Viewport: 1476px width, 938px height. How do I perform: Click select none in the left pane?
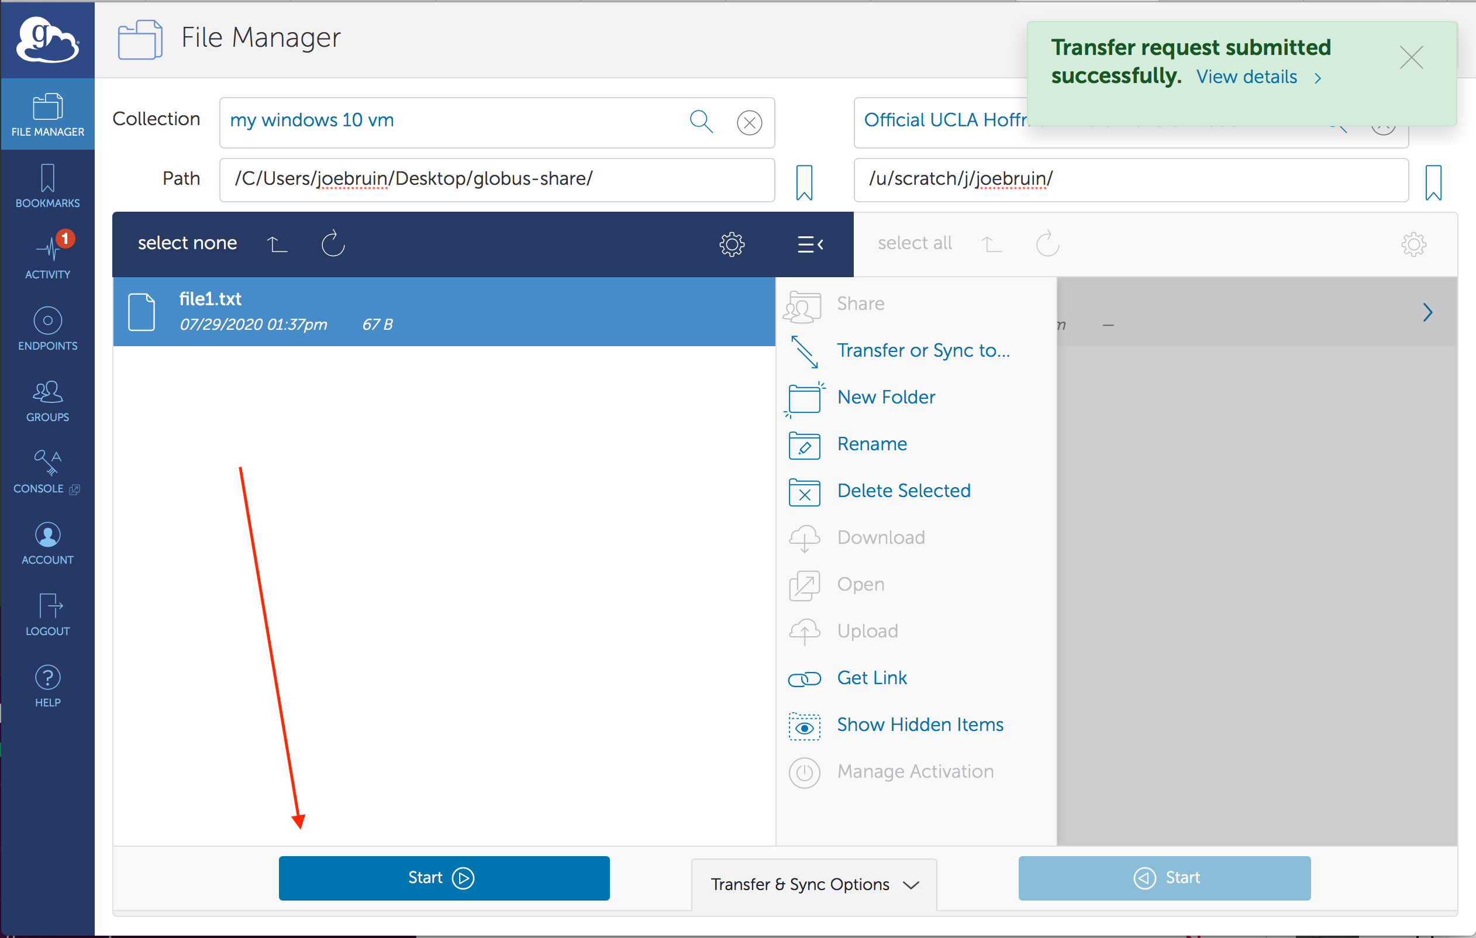click(187, 243)
